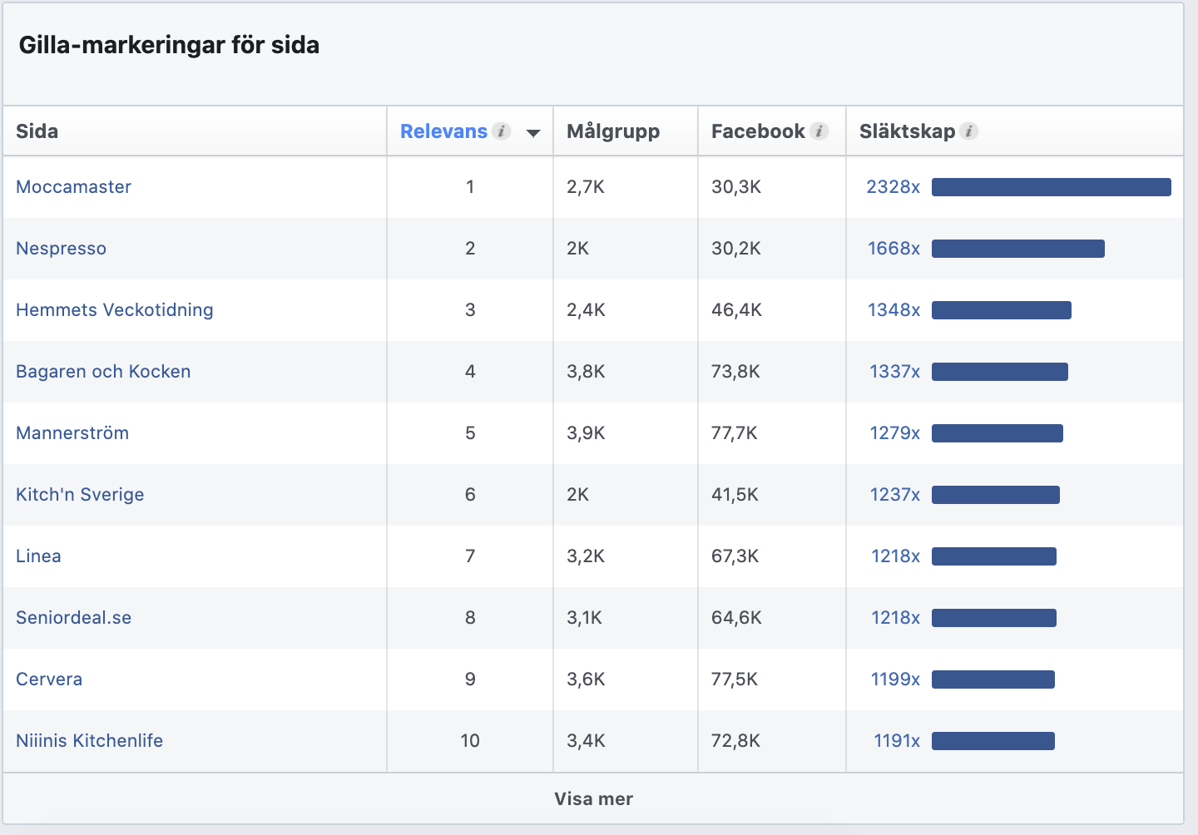Open the Niiinis Kitchenlife page link
Viewport: 1198px width, 835px height.
pyautogui.click(x=89, y=741)
